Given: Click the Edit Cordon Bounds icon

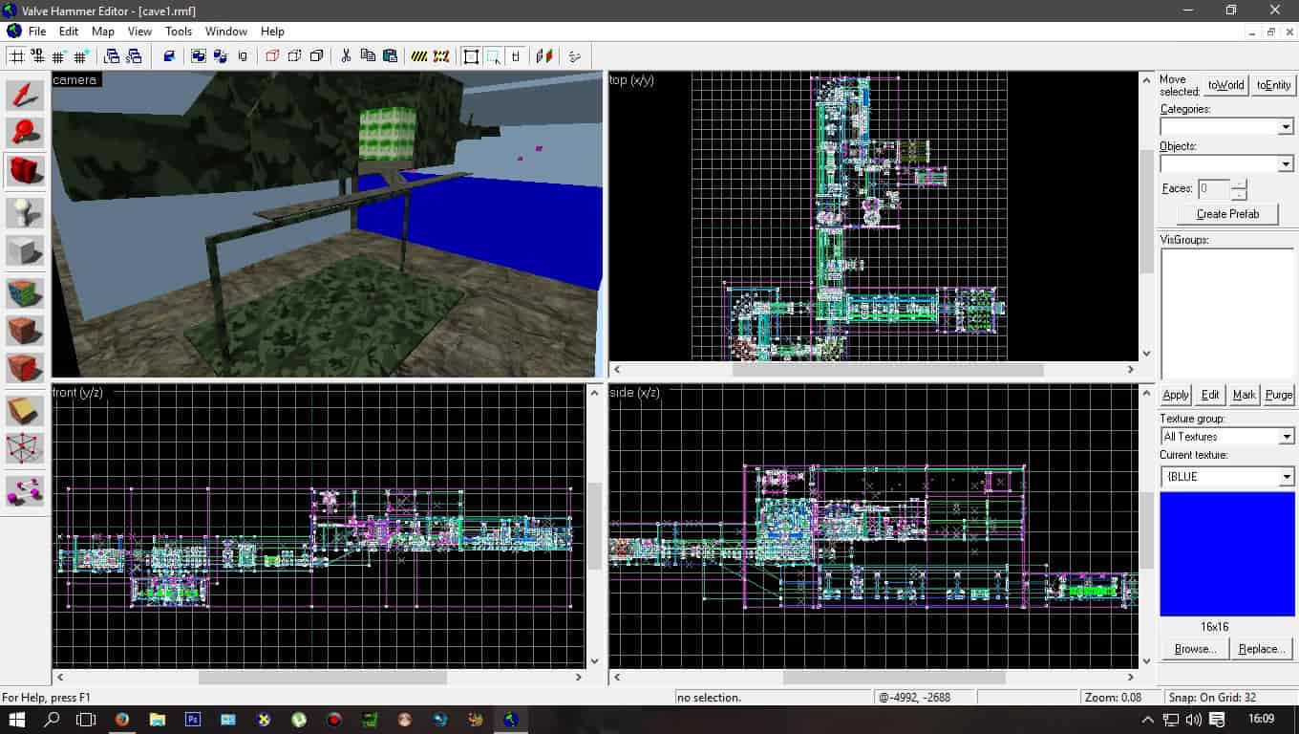Looking at the screenshot, I should pyautogui.click(x=441, y=56).
